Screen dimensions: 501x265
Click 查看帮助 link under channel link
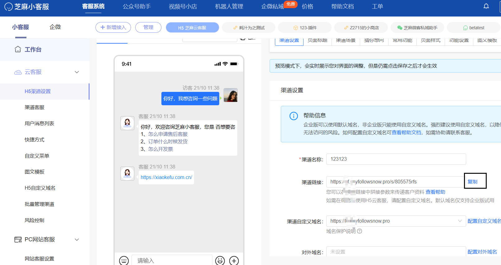point(435,192)
